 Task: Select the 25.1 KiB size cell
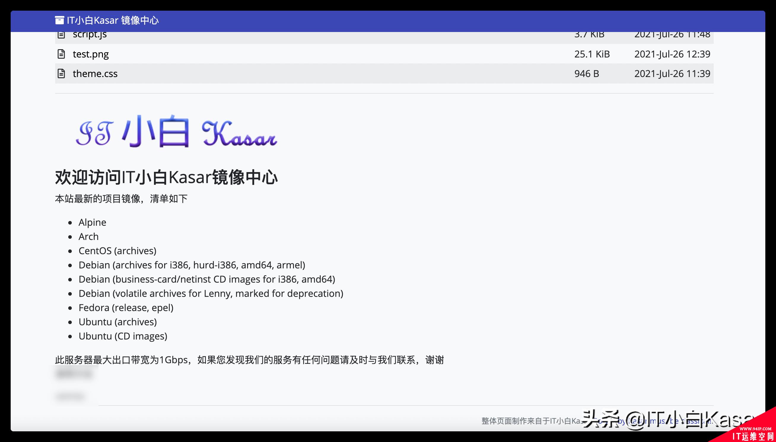592,54
